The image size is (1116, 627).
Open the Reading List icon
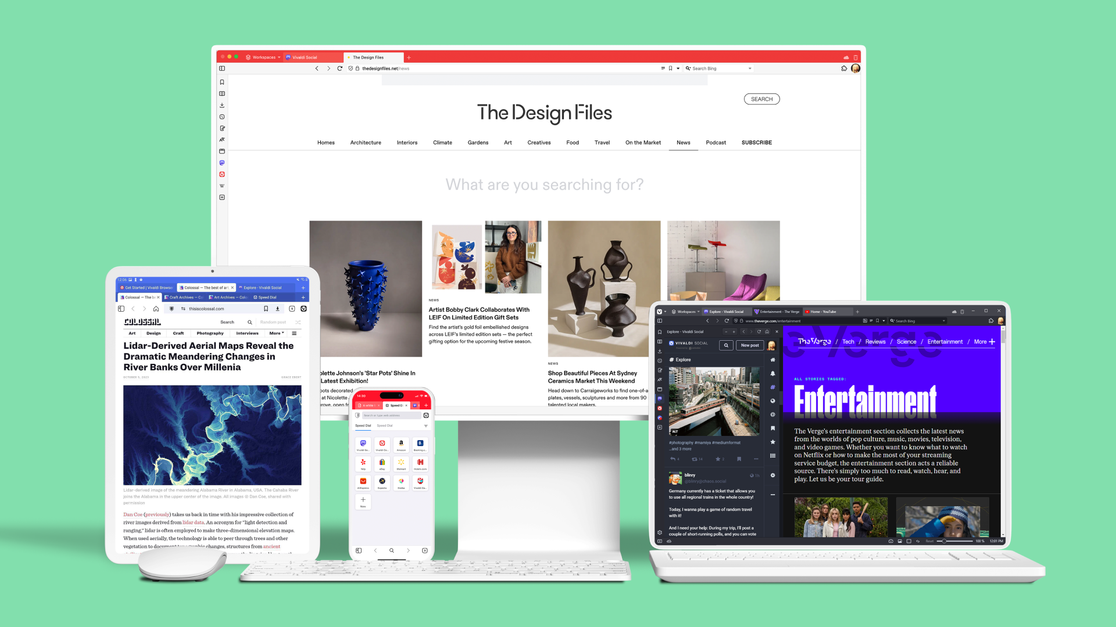(223, 93)
